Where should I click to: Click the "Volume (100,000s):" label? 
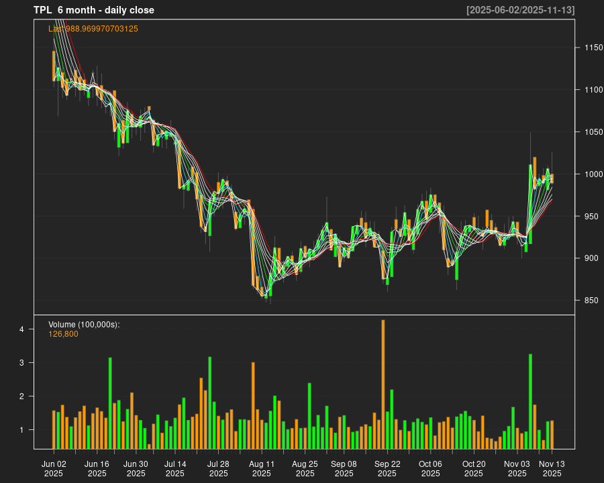coord(84,325)
